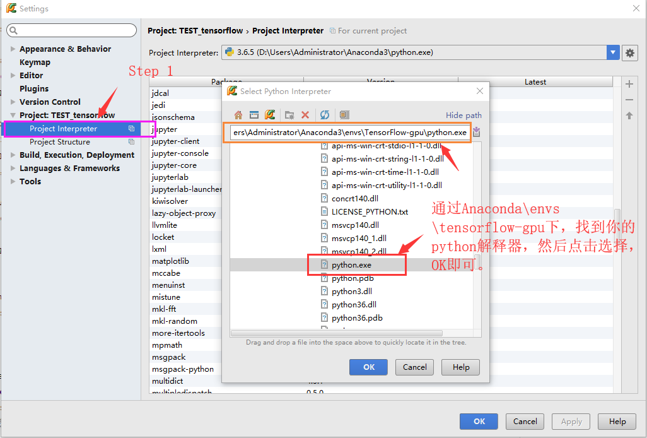Viewport: 647px width, 438px height.
Task: Click the Desktop directory icon
Action: [x=254, y=115]
